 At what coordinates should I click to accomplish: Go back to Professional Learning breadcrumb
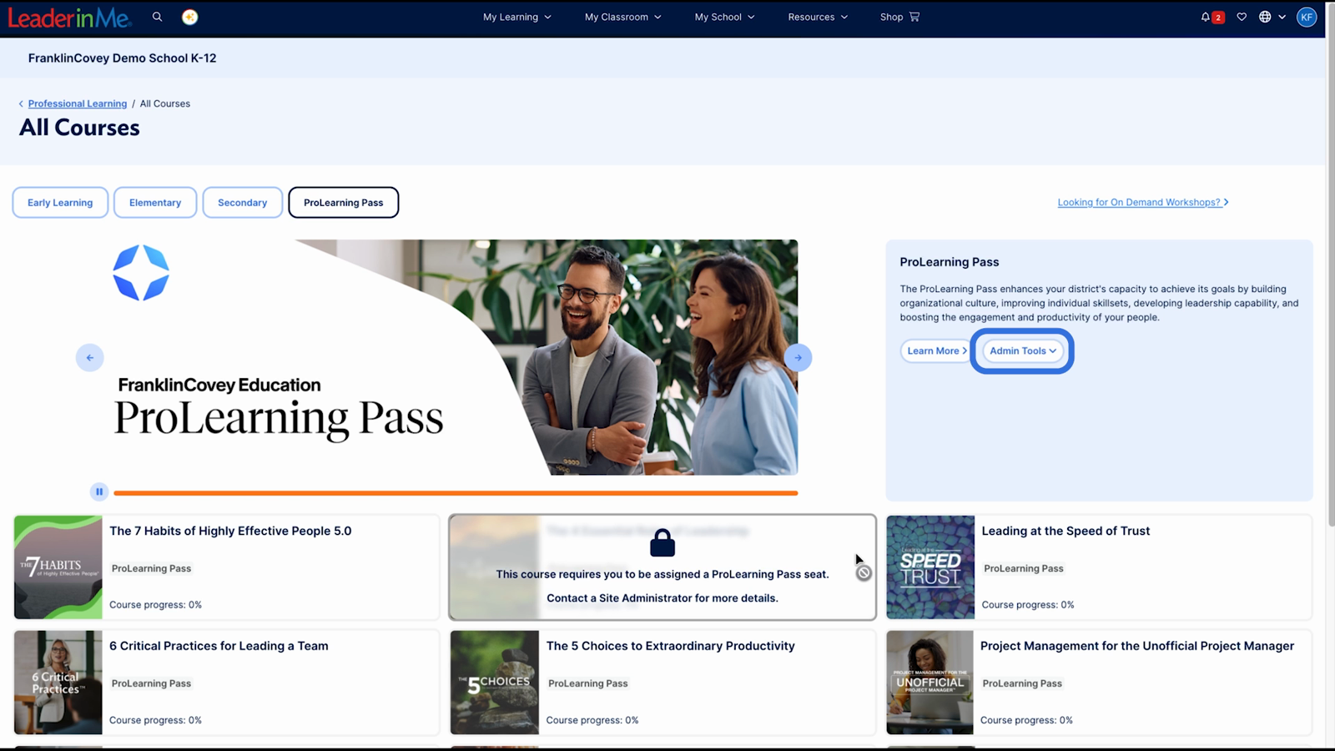pos(78,103)
